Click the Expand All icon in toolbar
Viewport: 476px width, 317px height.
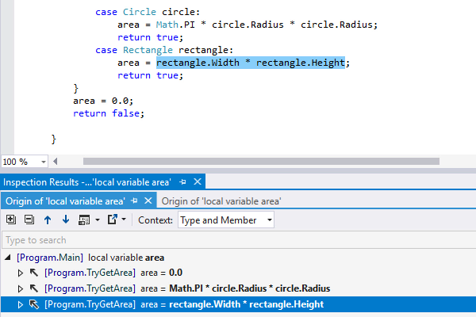tap(11, 220)
